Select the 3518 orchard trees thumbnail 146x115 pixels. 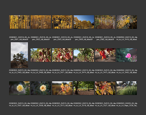tap(84, 88)
